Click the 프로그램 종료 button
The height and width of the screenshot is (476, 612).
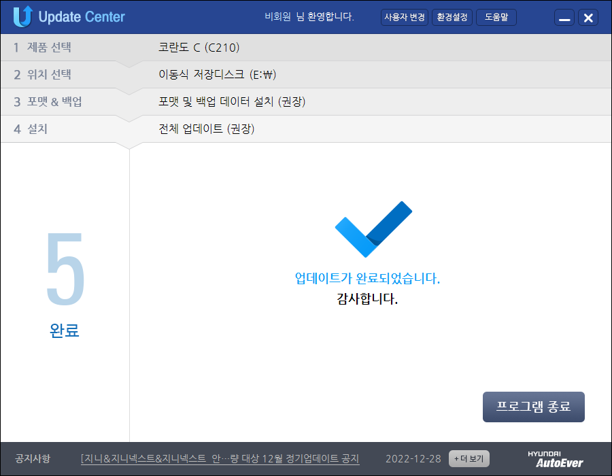[534, 407]
